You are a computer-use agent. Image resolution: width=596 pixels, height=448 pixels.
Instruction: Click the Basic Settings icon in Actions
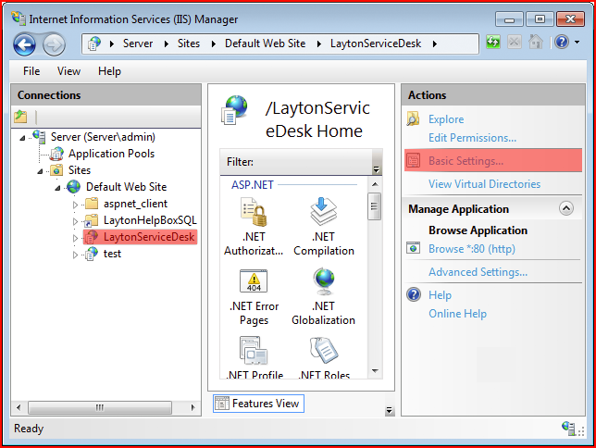coord(413,160)
